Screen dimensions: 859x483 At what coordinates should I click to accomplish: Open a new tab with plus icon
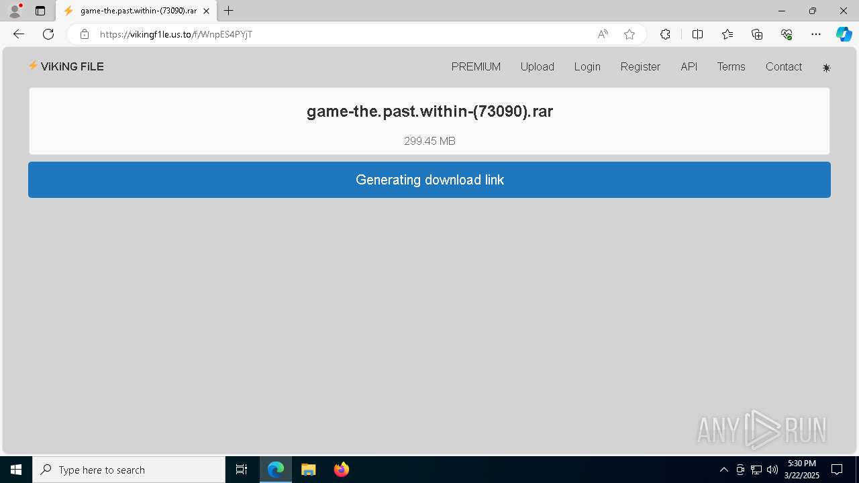click(229, 11)
